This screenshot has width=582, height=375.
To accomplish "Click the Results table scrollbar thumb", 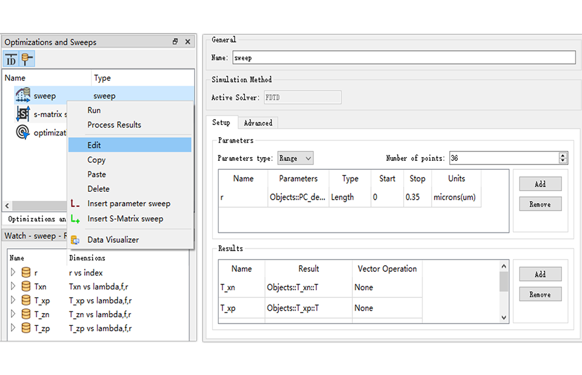I will pyautogui.click(x=504, y=282).
